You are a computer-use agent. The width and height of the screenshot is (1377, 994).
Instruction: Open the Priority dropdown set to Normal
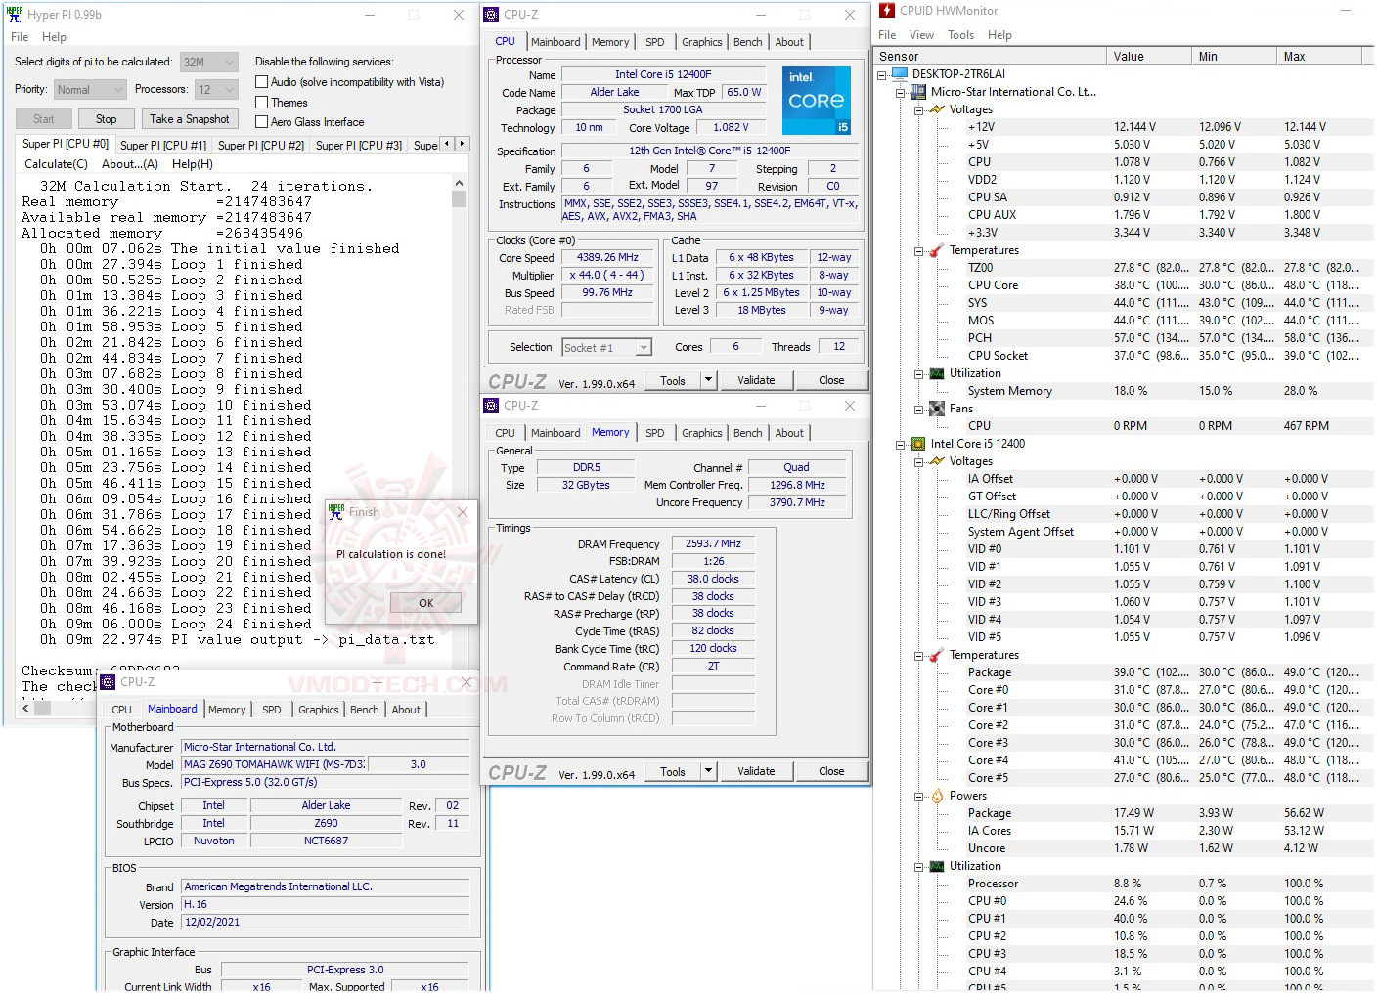[90, 90]
